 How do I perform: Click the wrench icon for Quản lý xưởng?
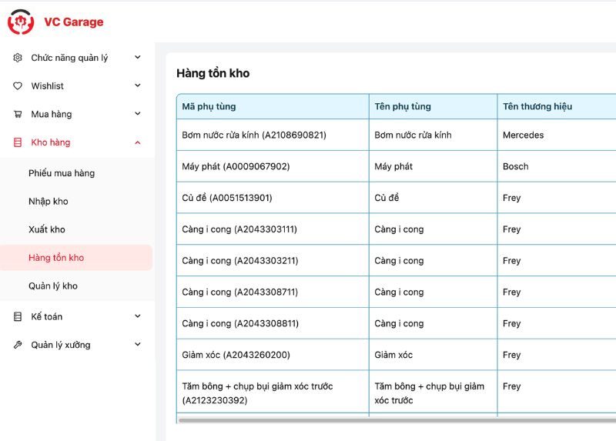[18, 345]
